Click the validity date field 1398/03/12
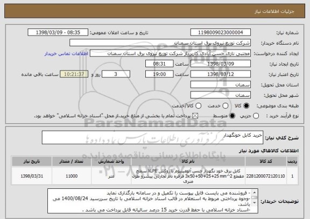The width and height of the screenshot is (310, 219). tap(221, 74)
